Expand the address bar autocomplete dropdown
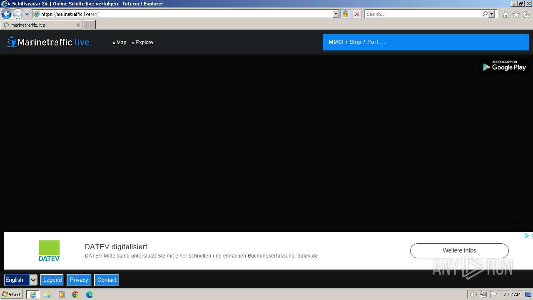The image size is (533, 300). coord(336,14)
